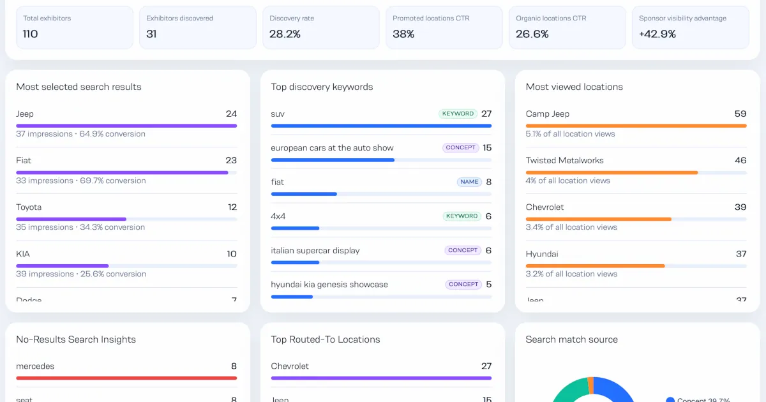The image size is (766, 402).
Task: Click Sponsor visibility advantage card
Action: tap(690, 27)
